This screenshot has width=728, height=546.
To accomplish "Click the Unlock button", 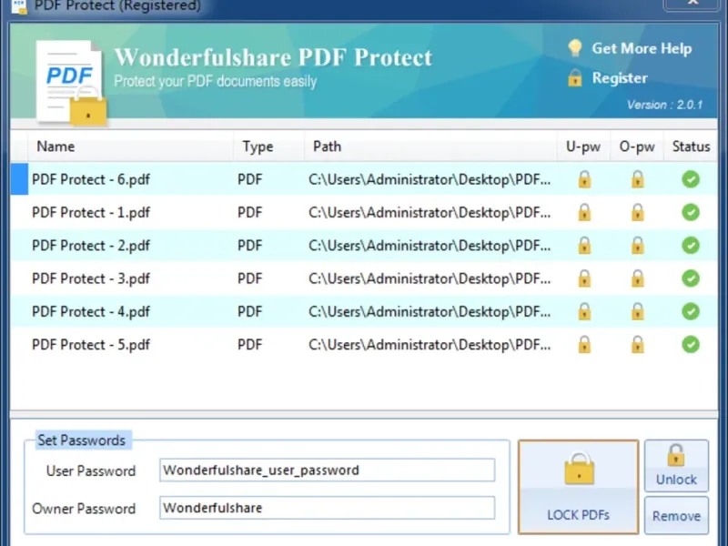I will pyautogui.click(x=676, y=466).
